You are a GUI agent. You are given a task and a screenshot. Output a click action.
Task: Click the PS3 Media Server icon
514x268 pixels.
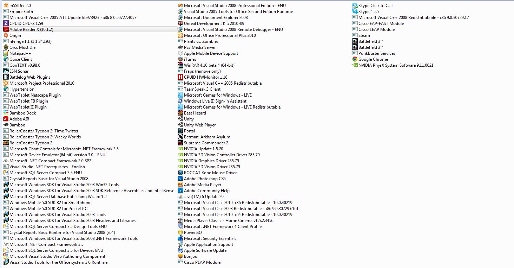180,47
